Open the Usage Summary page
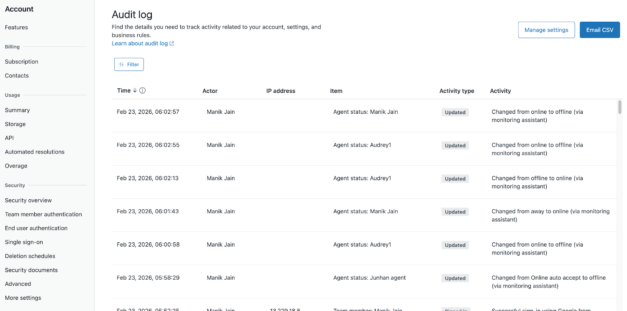The height and width of the screenshot is (311, 627). 17,111
